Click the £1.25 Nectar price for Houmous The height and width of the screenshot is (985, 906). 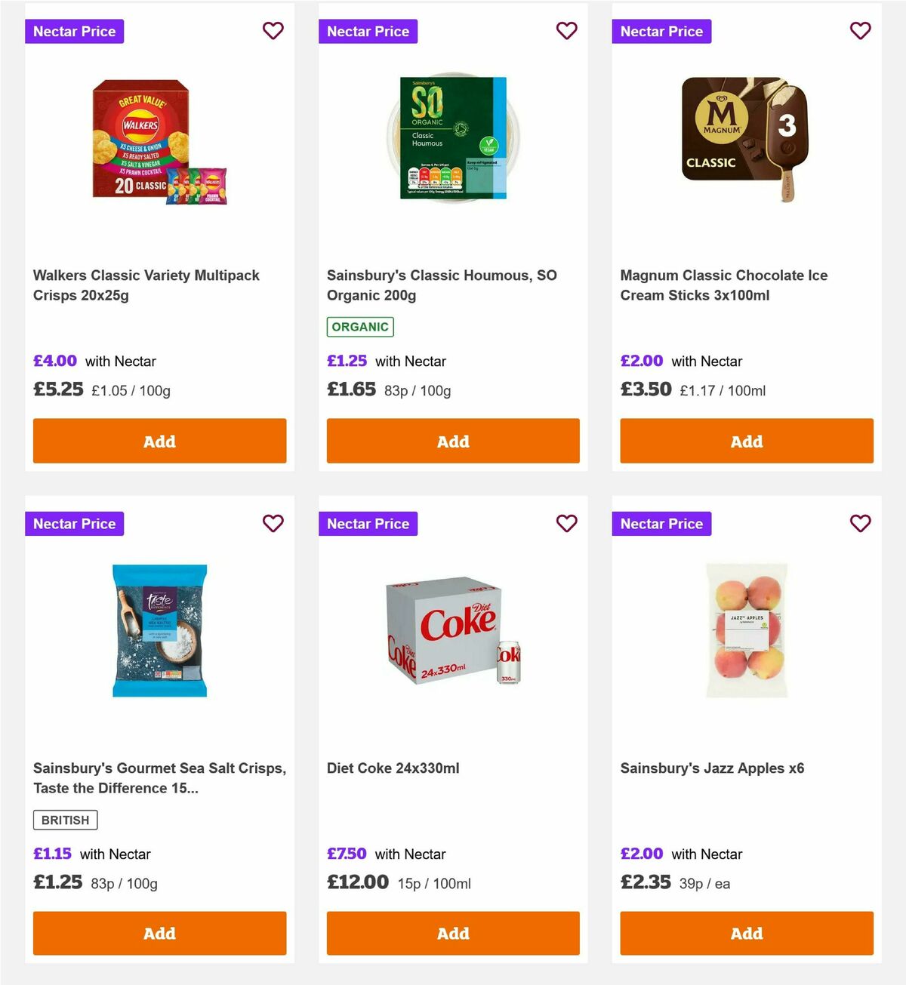(x=347, y=361)
